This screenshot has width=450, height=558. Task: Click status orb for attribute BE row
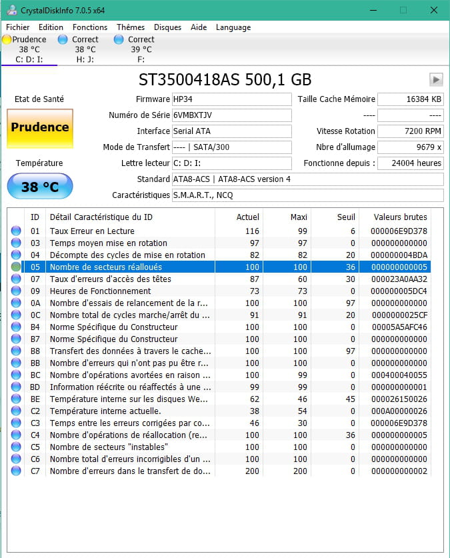(x=16, y=399)
